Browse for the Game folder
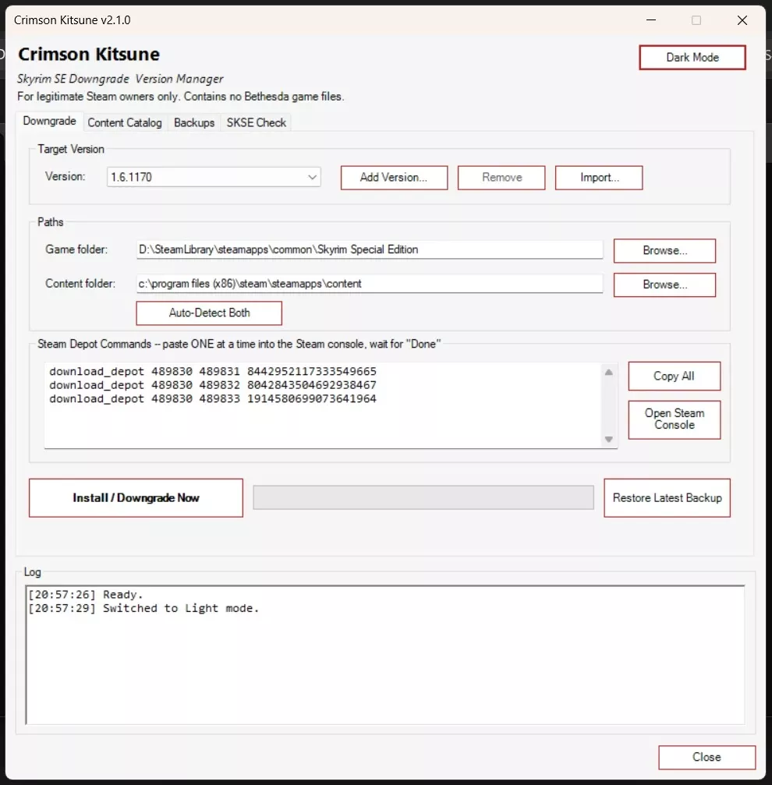 tap(664, 251)
